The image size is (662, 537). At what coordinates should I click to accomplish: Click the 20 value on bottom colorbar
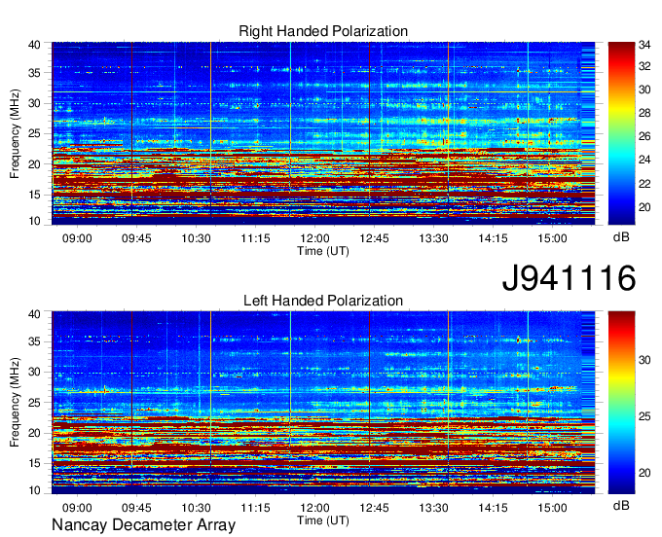click(x=644, y=473)
